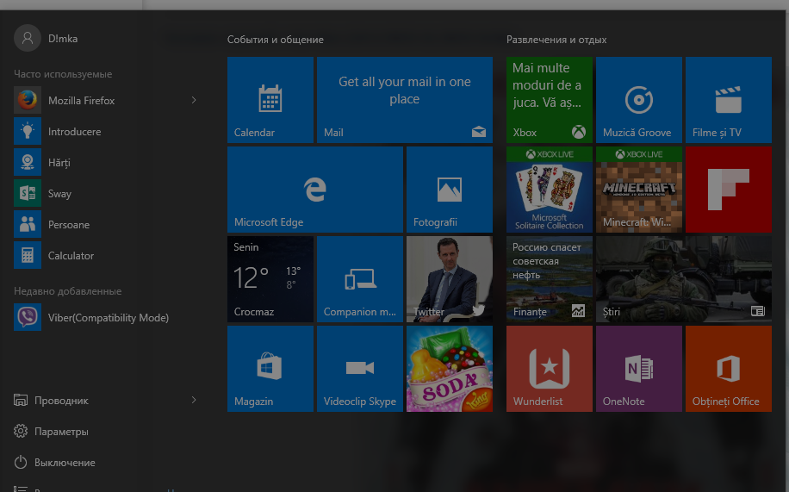This screenshot has width=789, height=492.
Task: Open the Xbox tile
Action: [x=550, y=100]
